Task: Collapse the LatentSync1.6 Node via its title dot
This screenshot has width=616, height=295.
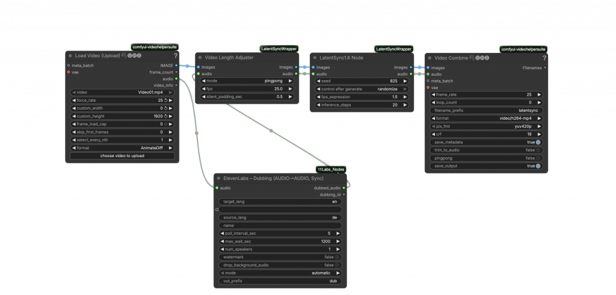Action: pyautogui.click(x=315, y=58)
